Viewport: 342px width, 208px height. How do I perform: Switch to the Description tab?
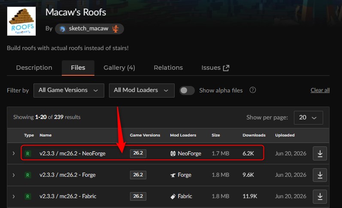pyautogui.click(x=34, y=68)
